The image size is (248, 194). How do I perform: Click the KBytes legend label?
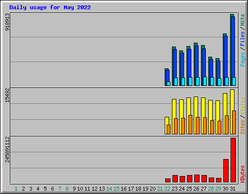(242, 174)
